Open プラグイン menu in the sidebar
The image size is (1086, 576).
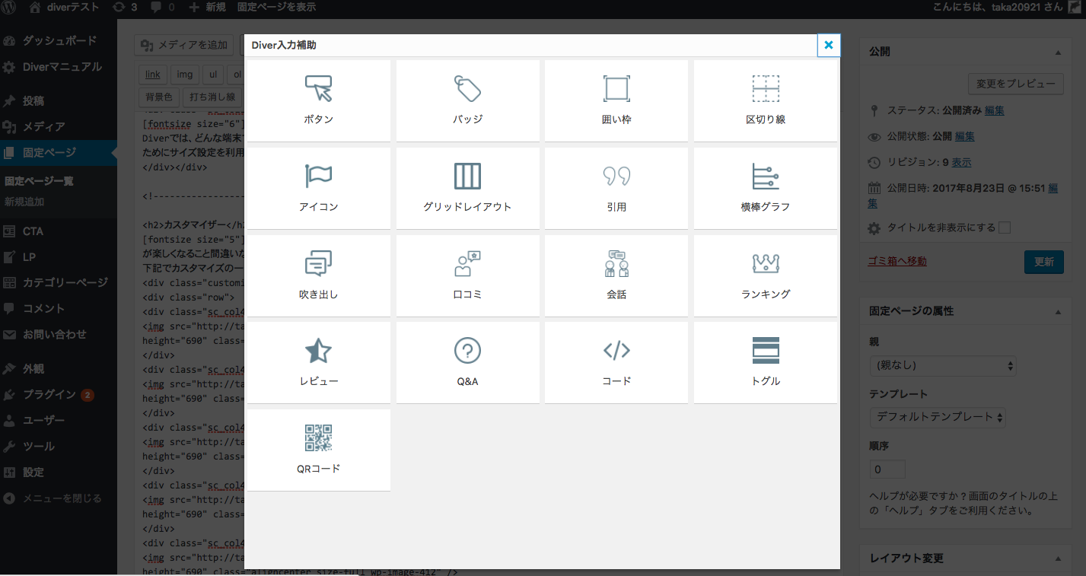tap(49, 394)
